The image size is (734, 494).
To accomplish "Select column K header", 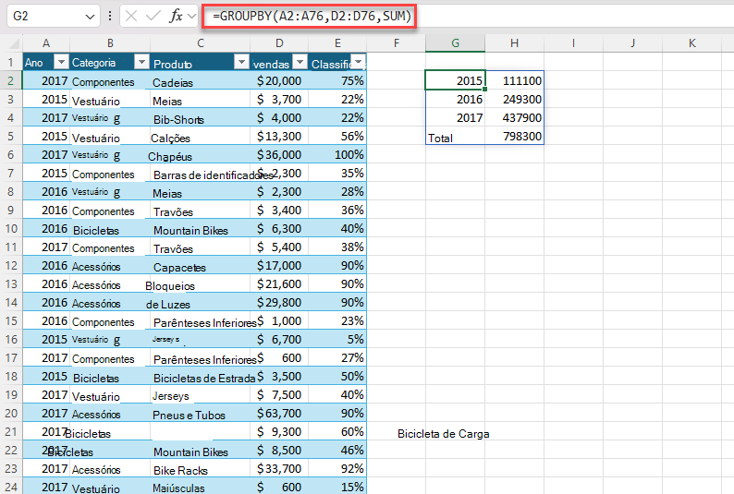I will 691,43.
